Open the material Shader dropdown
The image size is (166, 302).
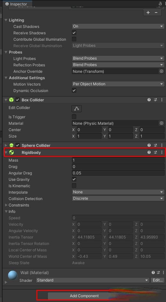pos(93,280)
